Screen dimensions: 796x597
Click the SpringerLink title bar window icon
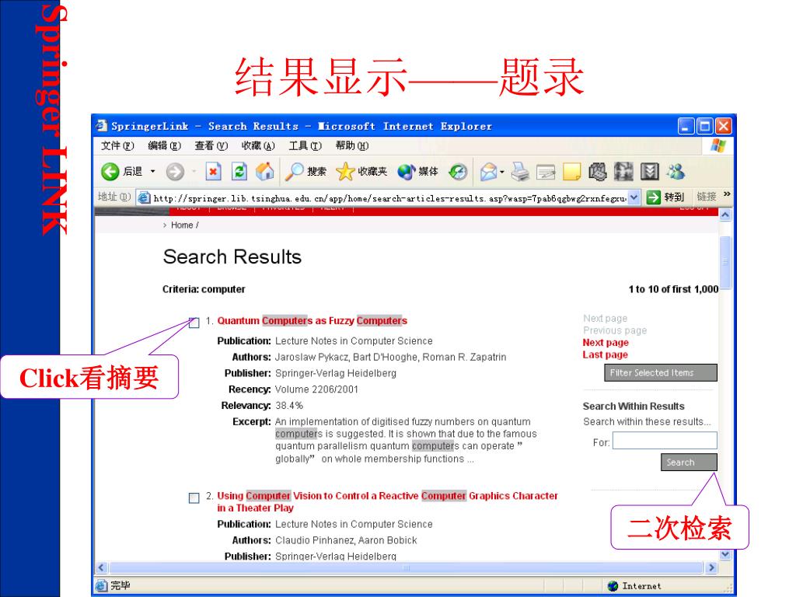click(102, 125)
